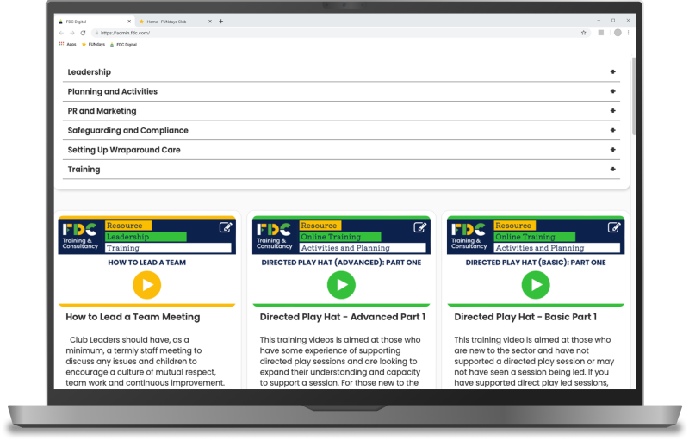Expand the Setting Up Wraparound Care section
This screenshot has width=689, height=440.
(x=612, y=150)
